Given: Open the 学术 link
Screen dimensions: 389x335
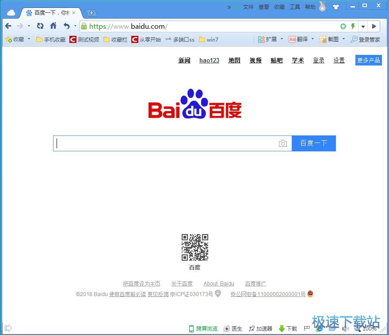Looking at the screenshot, I should pos(297,60).
